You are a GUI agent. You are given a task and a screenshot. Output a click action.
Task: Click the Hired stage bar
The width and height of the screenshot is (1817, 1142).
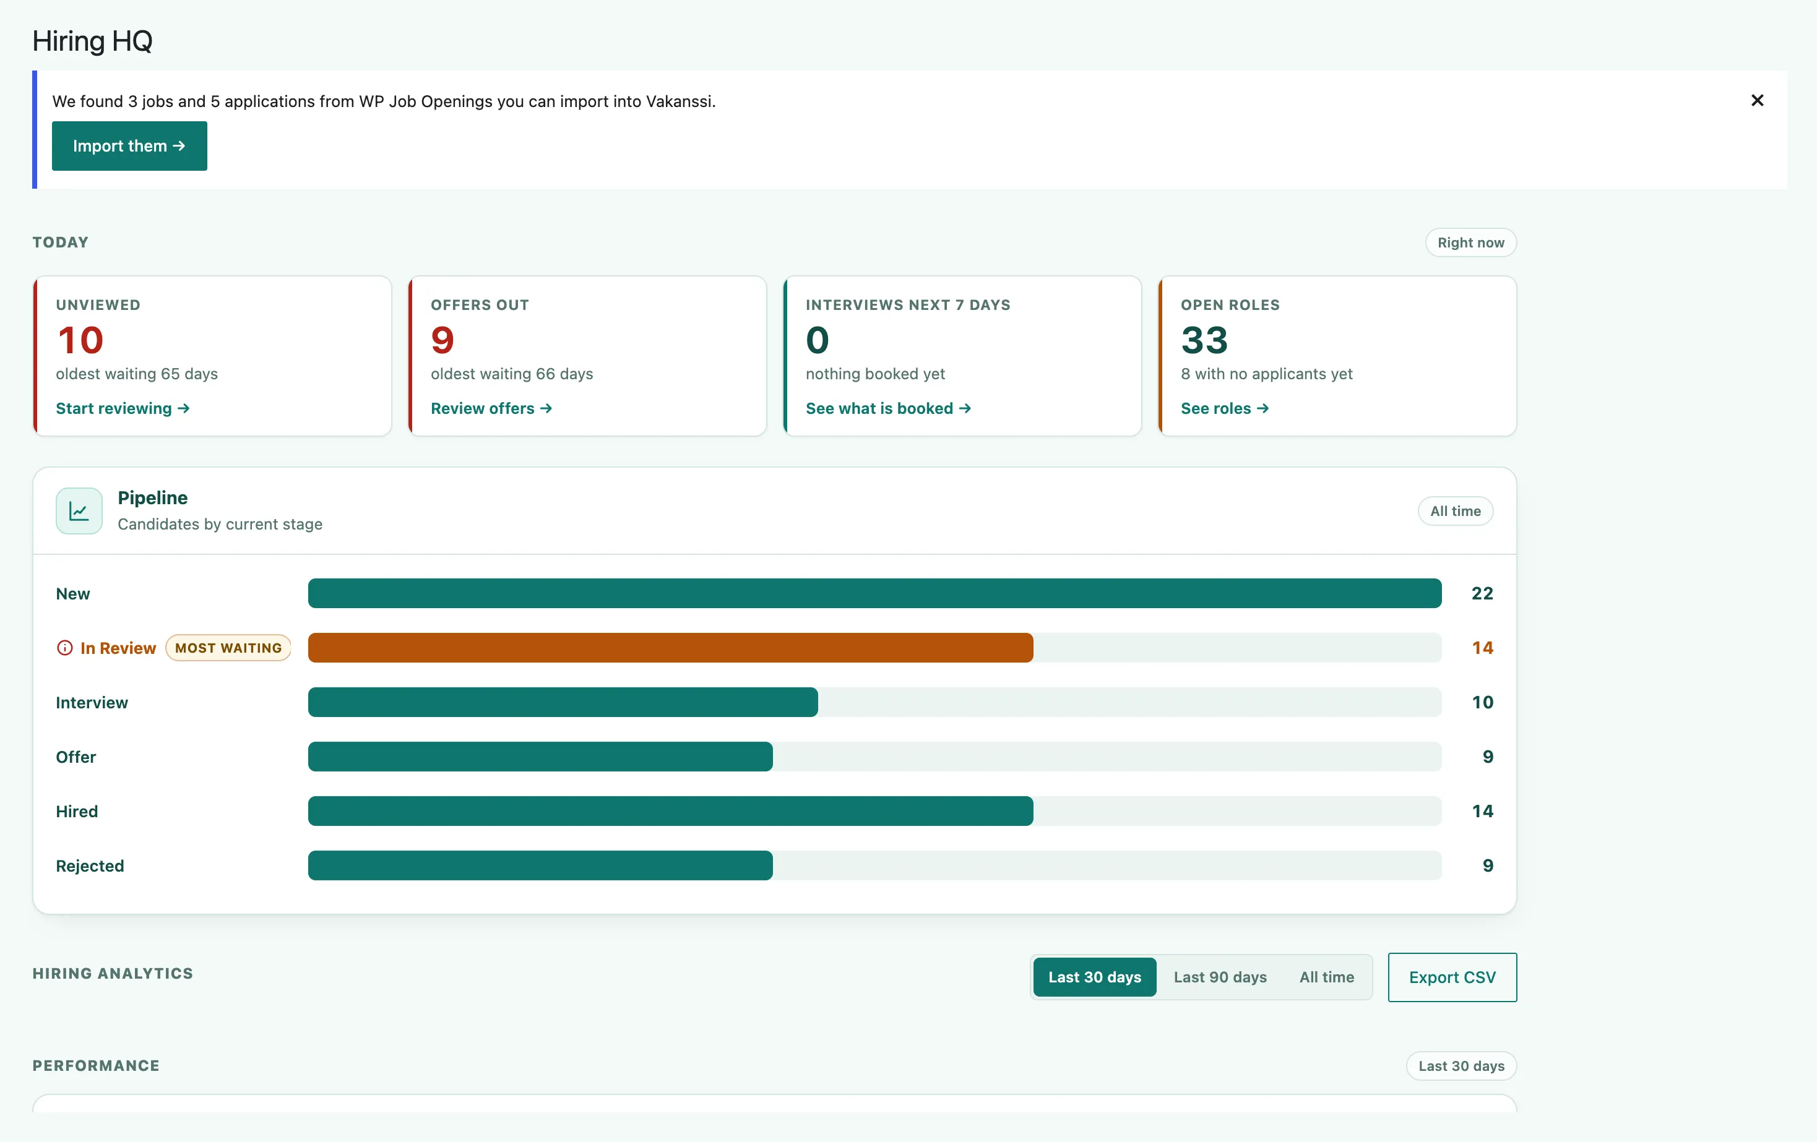(671, 811)
